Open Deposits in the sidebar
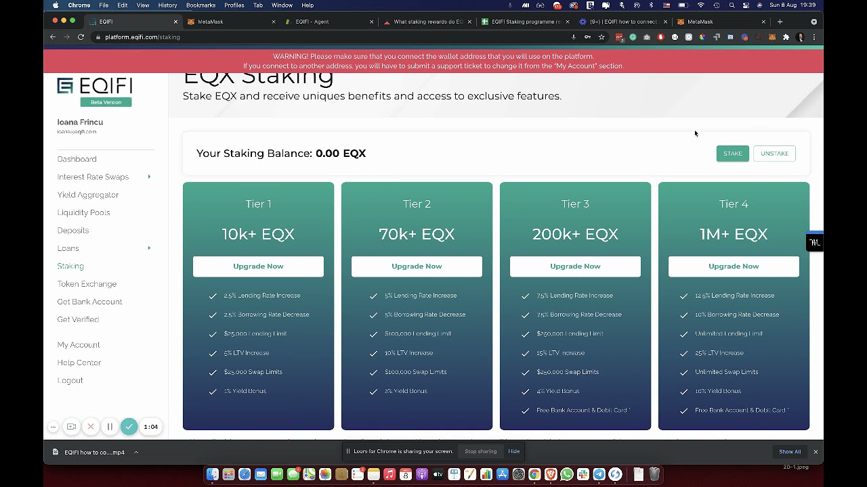This screenshot has width=867, height=487. click(73, 231)
